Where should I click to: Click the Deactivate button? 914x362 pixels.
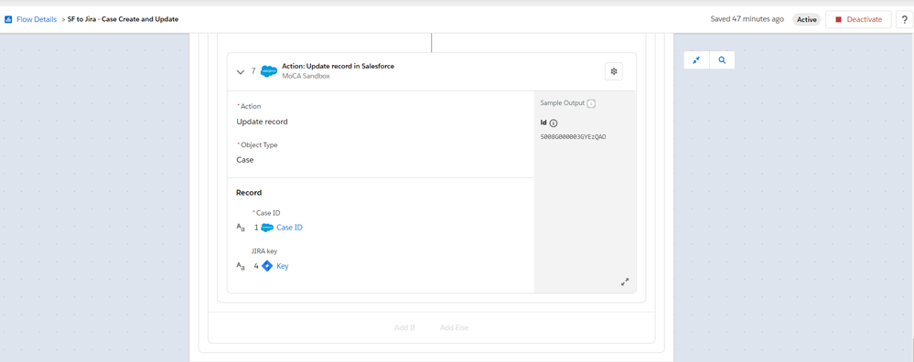click(x=858, y=19)
